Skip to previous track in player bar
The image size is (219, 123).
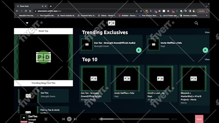(x=63, y=119)
